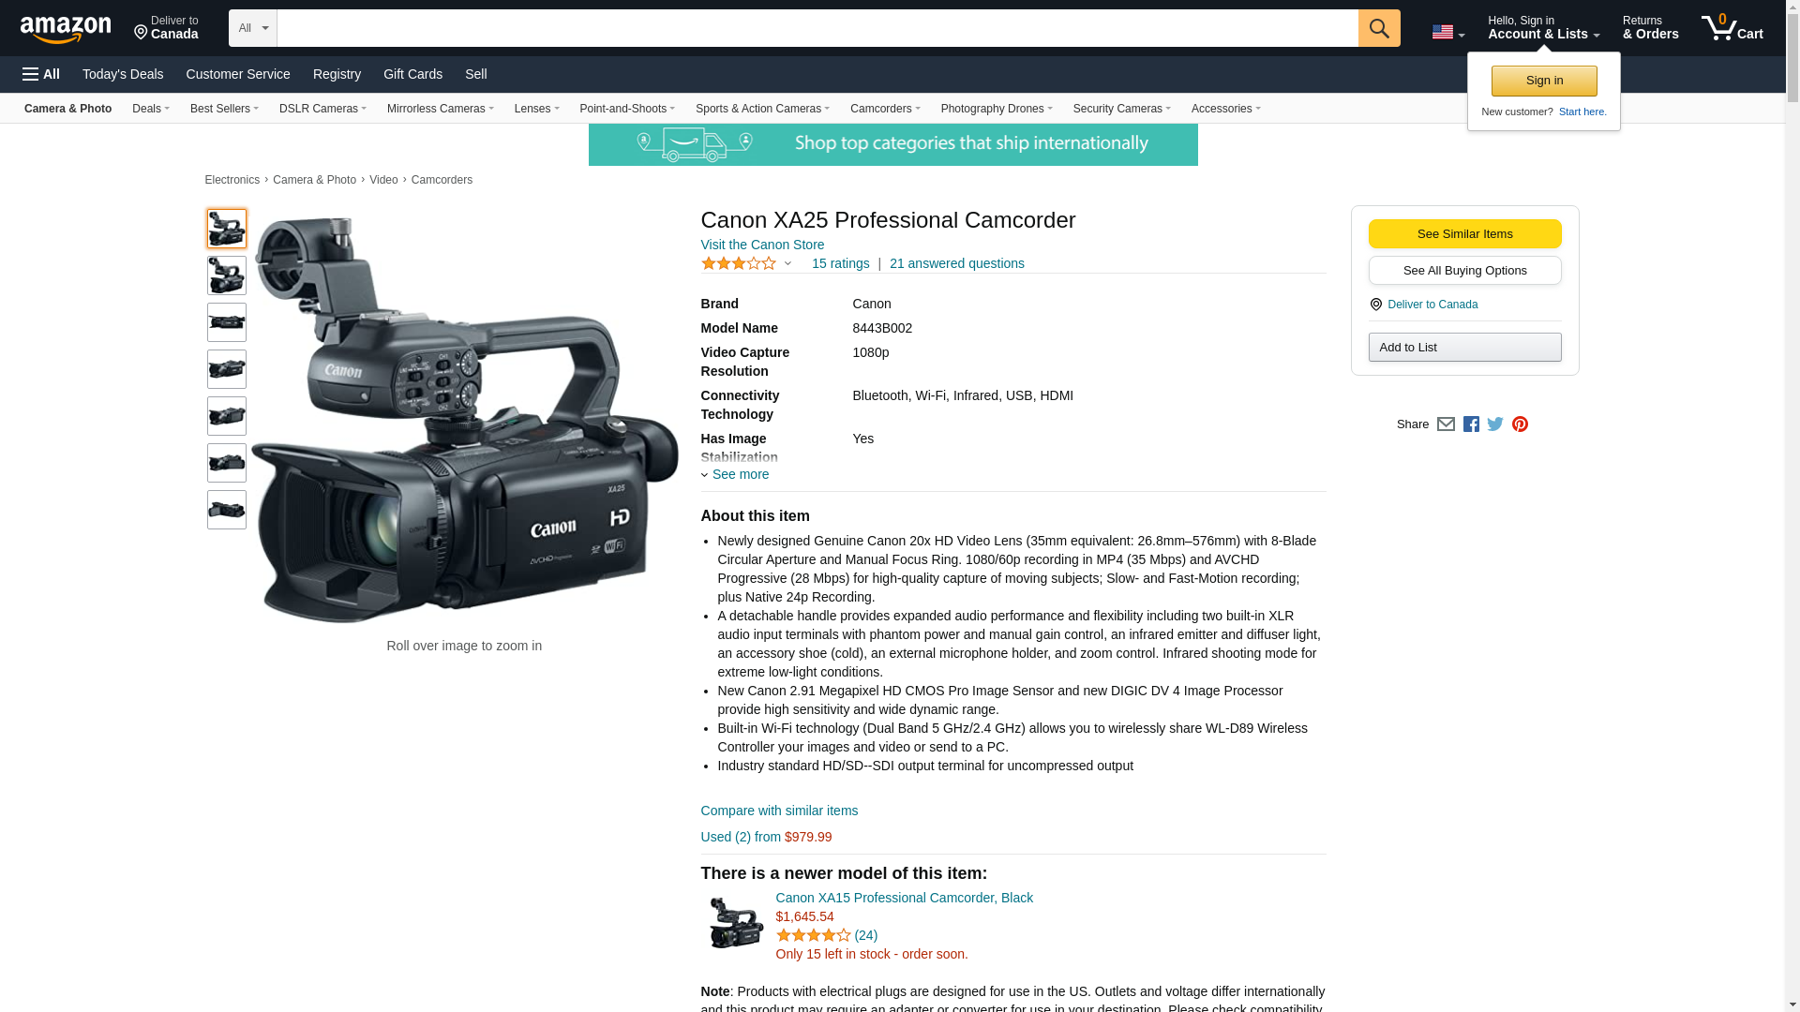The height and width of the screenshot is (1012, 1800).
Task: Click the XA15 star rating
Action: [x=814, y=935]
